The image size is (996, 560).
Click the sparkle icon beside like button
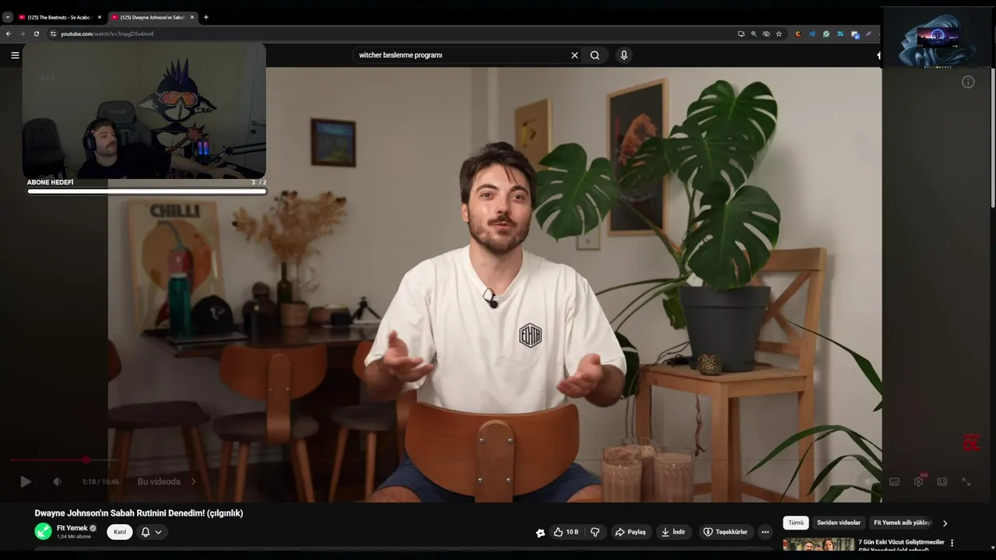[x=540, y=533]
